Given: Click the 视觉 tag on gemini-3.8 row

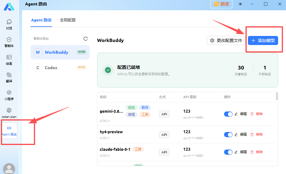Looking at the screenshot, I should 131,108.
